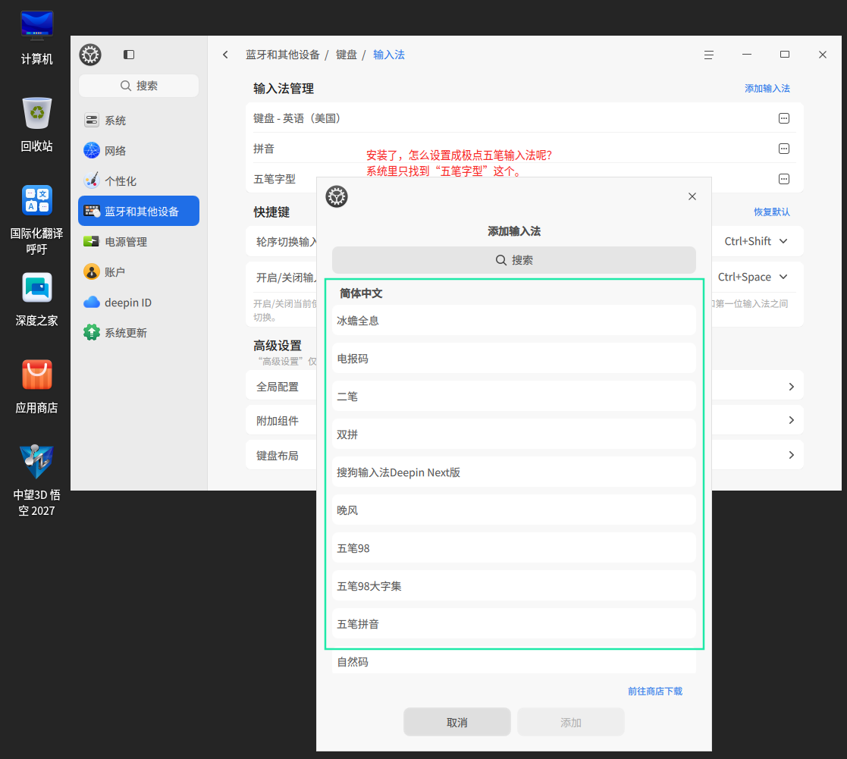The image size is (847, 759).
Task: Open options menu for 拼音 input method
Action: 784,149
